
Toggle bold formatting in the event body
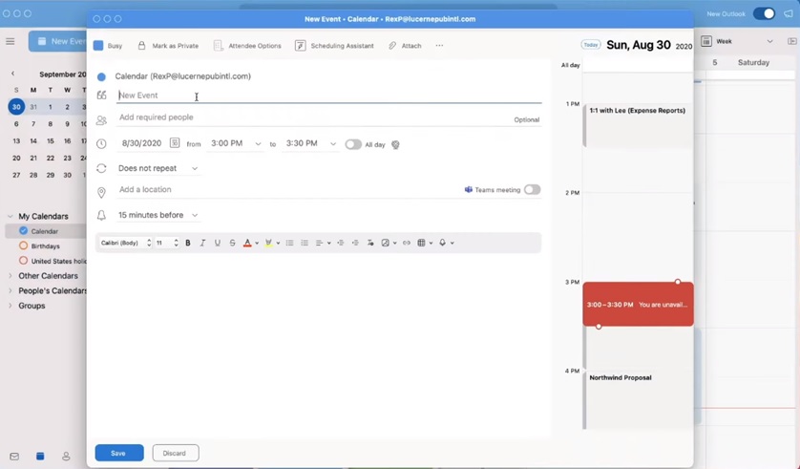(x=188, y=243)
